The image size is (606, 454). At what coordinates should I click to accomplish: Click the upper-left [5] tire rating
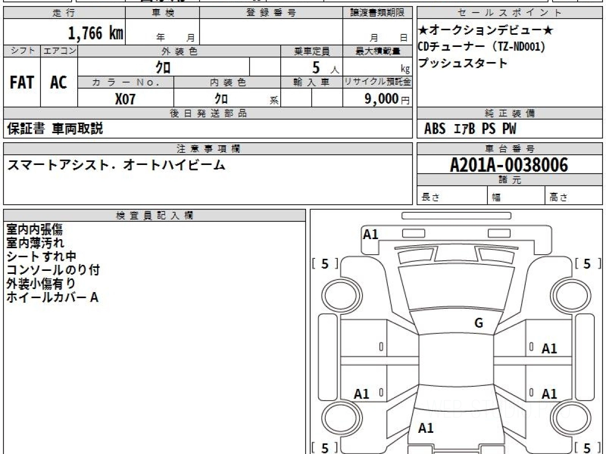point(325,264)
